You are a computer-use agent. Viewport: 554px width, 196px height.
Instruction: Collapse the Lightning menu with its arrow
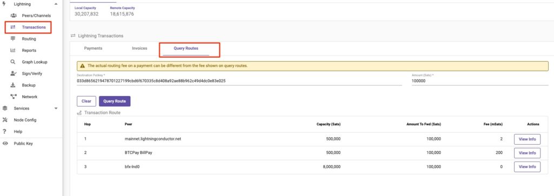click(56, 4)
